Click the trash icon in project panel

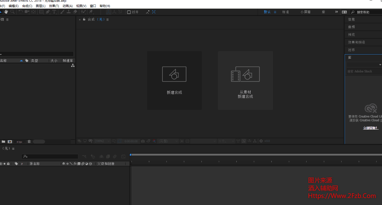point(29,142)
